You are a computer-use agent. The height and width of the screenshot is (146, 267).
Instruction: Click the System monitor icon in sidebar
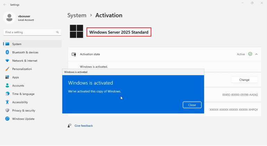[7, 44]
